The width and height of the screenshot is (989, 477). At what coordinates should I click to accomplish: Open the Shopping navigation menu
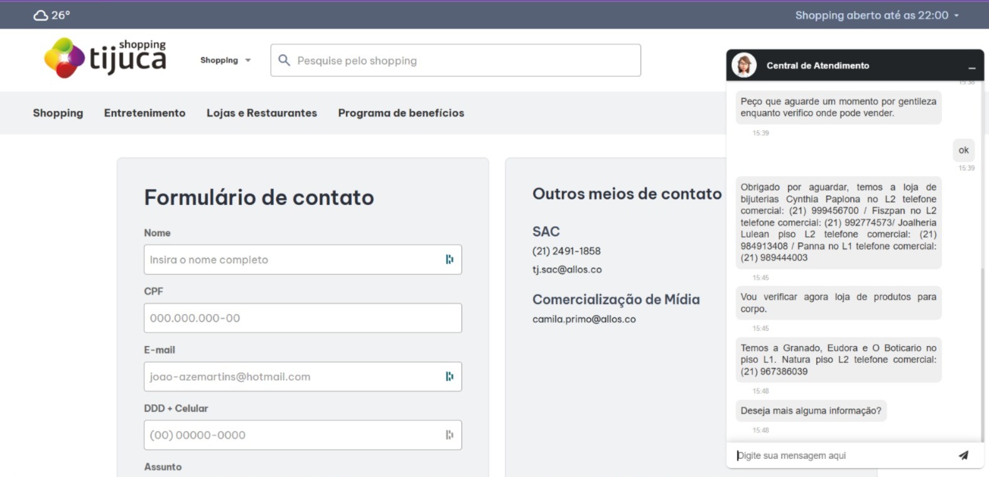pos(58,113)
